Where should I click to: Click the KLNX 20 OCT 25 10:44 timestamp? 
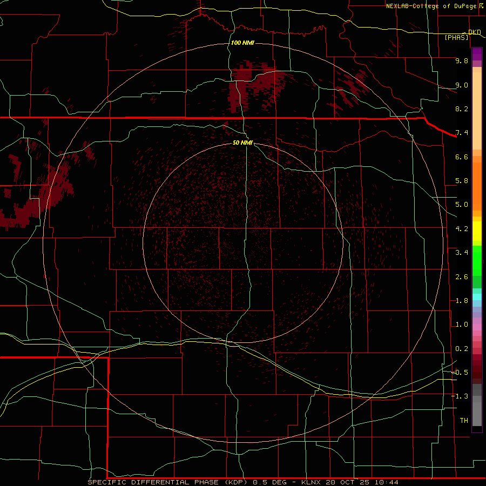pyautogui.click(x=349, y=482)
